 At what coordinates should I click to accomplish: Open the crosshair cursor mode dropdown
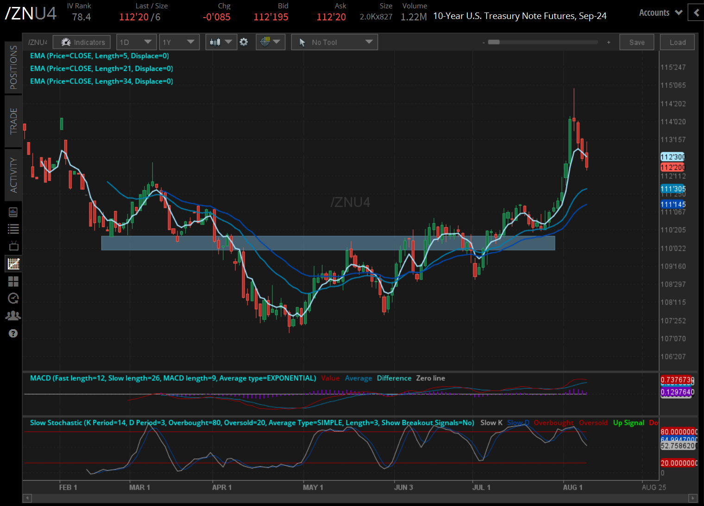click(270, 42)
